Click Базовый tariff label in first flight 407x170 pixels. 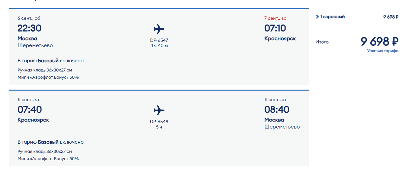point(48,61)
